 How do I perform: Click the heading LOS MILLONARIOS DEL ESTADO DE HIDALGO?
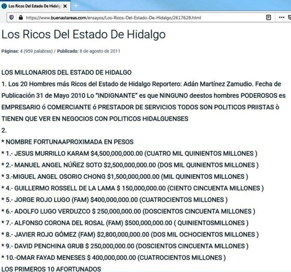(x=66, y=72)
